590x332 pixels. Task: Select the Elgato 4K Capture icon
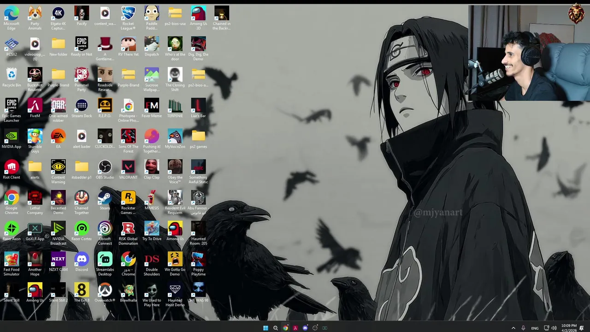(58, 18)
